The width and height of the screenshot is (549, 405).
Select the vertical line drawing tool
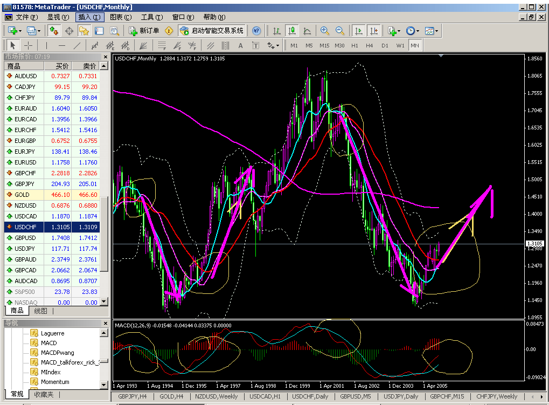pyautogui.click(x=46, y=45)
